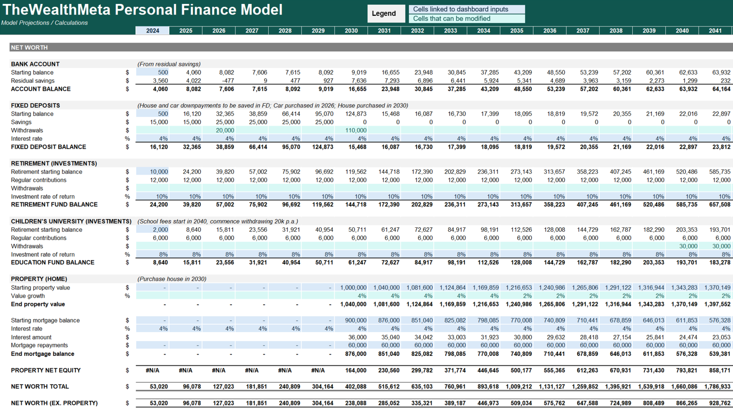Select the NET WORTH TOTAL row label
The height and width of the screenshot is (412, 733).
pyautogui.click(x=40, y=387)
